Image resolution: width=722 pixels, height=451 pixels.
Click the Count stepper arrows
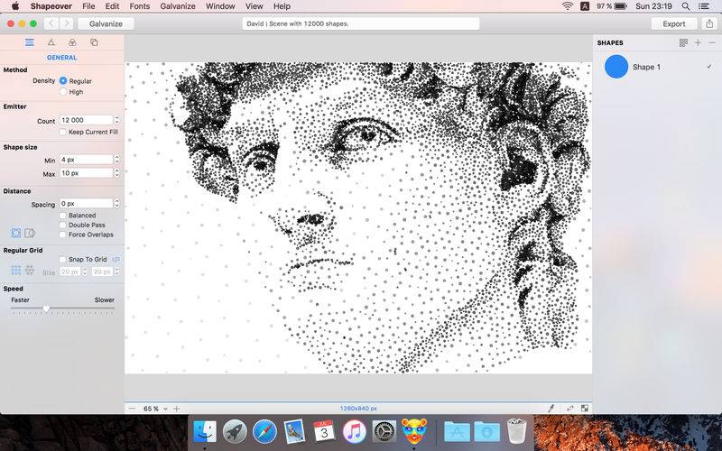[117, 120]
